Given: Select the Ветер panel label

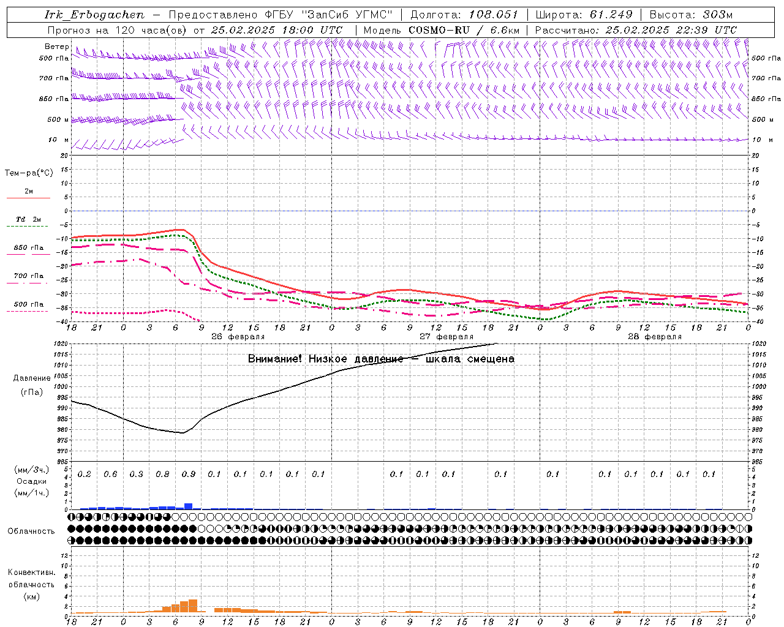Looking at the screenshot, I should [57, 47].
